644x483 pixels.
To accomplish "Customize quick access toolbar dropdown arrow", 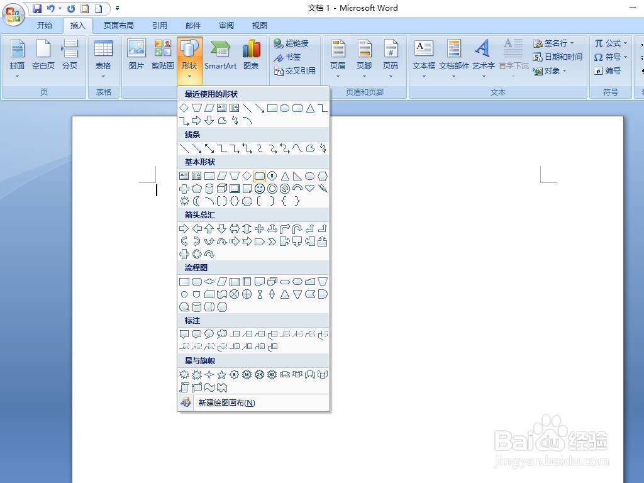I will click(x=117, y=8).
